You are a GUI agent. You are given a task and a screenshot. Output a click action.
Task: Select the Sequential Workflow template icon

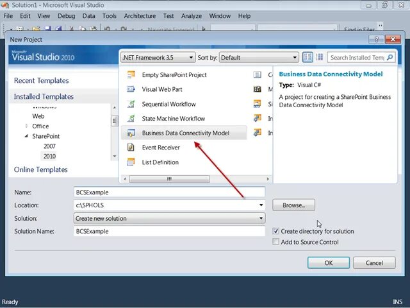tap(131, 104)
